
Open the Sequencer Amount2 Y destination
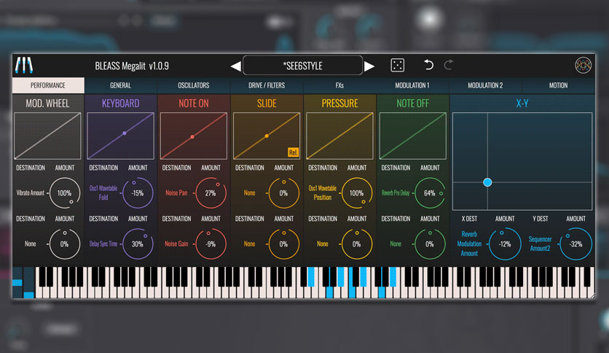540,244
